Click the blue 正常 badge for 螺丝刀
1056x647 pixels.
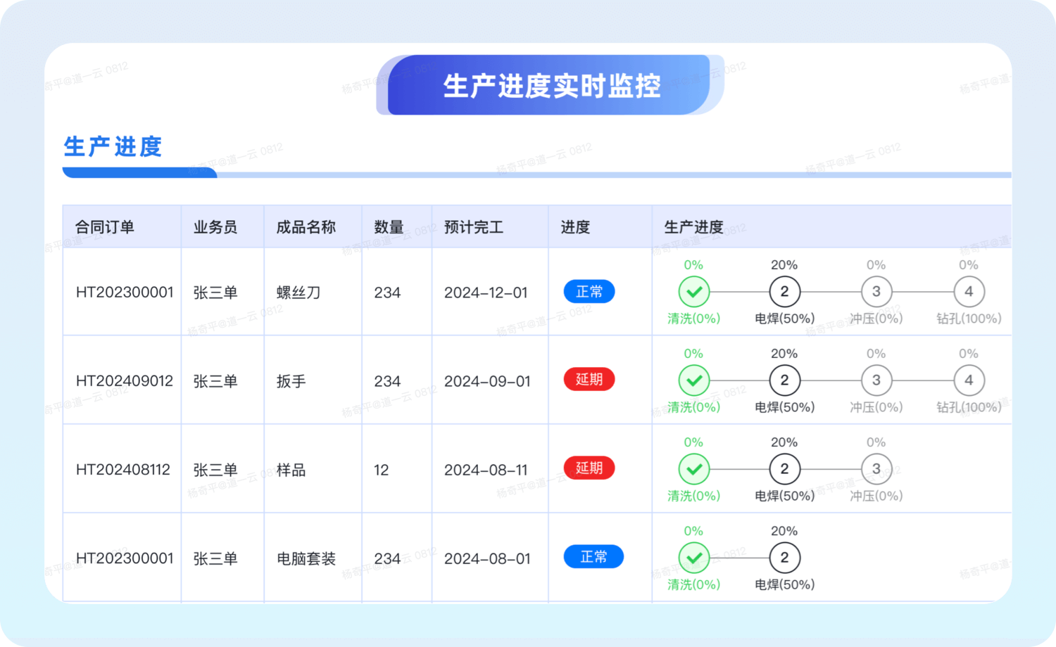[589, 292]
